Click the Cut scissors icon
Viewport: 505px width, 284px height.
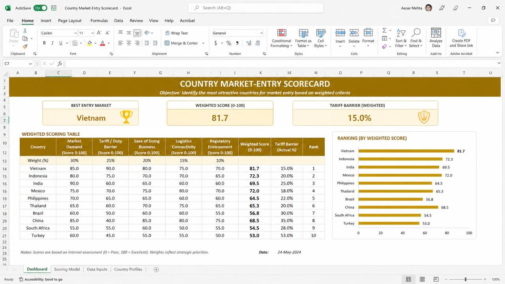click(25, 31)
